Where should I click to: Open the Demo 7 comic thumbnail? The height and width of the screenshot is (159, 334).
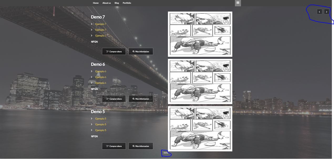click(x=200, y=34)
